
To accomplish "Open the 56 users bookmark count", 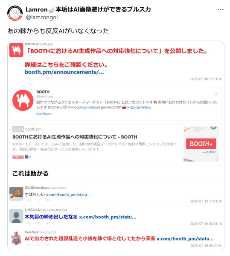I will click(x=18, y=157).
